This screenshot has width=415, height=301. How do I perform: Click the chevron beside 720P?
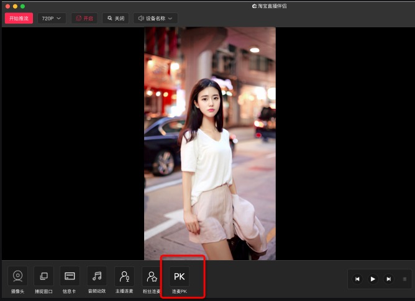pyautogui.click(x=60, y=19)
